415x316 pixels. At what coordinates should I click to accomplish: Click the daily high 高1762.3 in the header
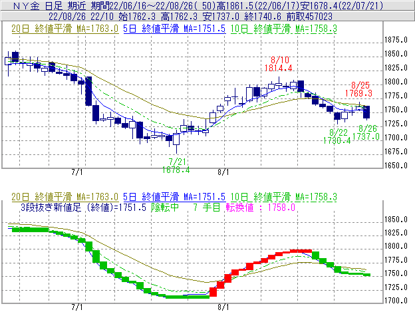pyautogui.click(x=179, y=17)
